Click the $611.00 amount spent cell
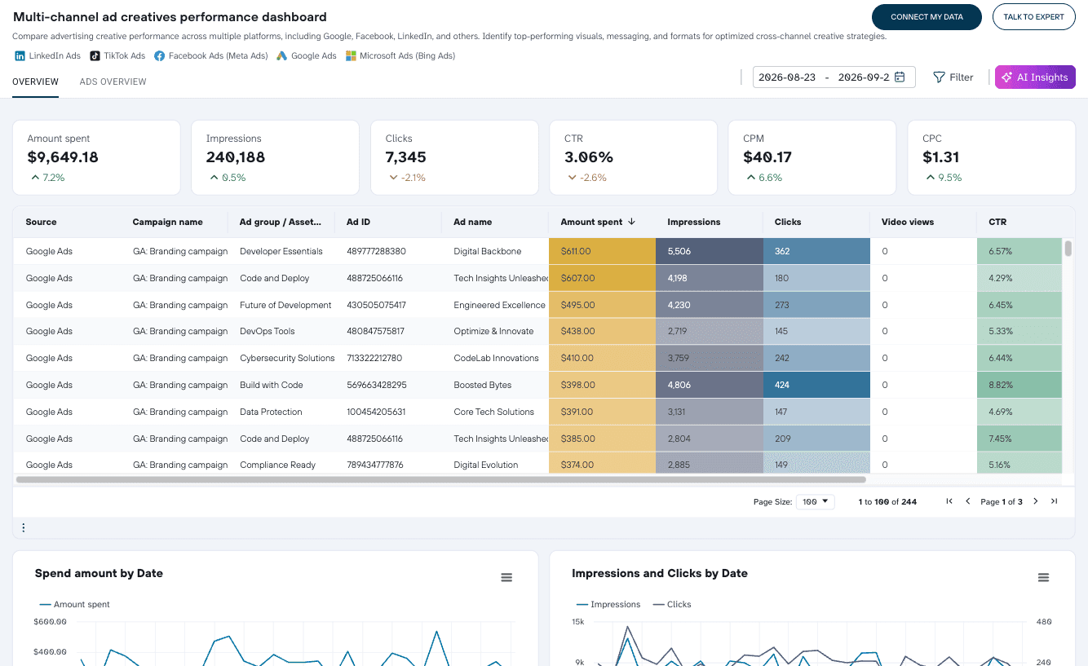The height and width of the screenshot is (666, 1088). tap(603, 251)
